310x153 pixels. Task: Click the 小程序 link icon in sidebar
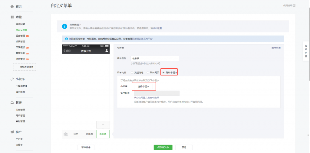[x=12, y=79]
